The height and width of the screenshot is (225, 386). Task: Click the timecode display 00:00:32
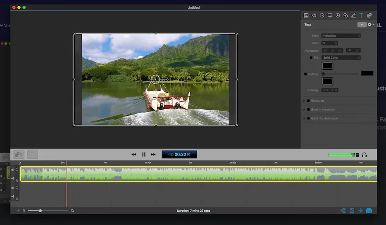point(179,154)
